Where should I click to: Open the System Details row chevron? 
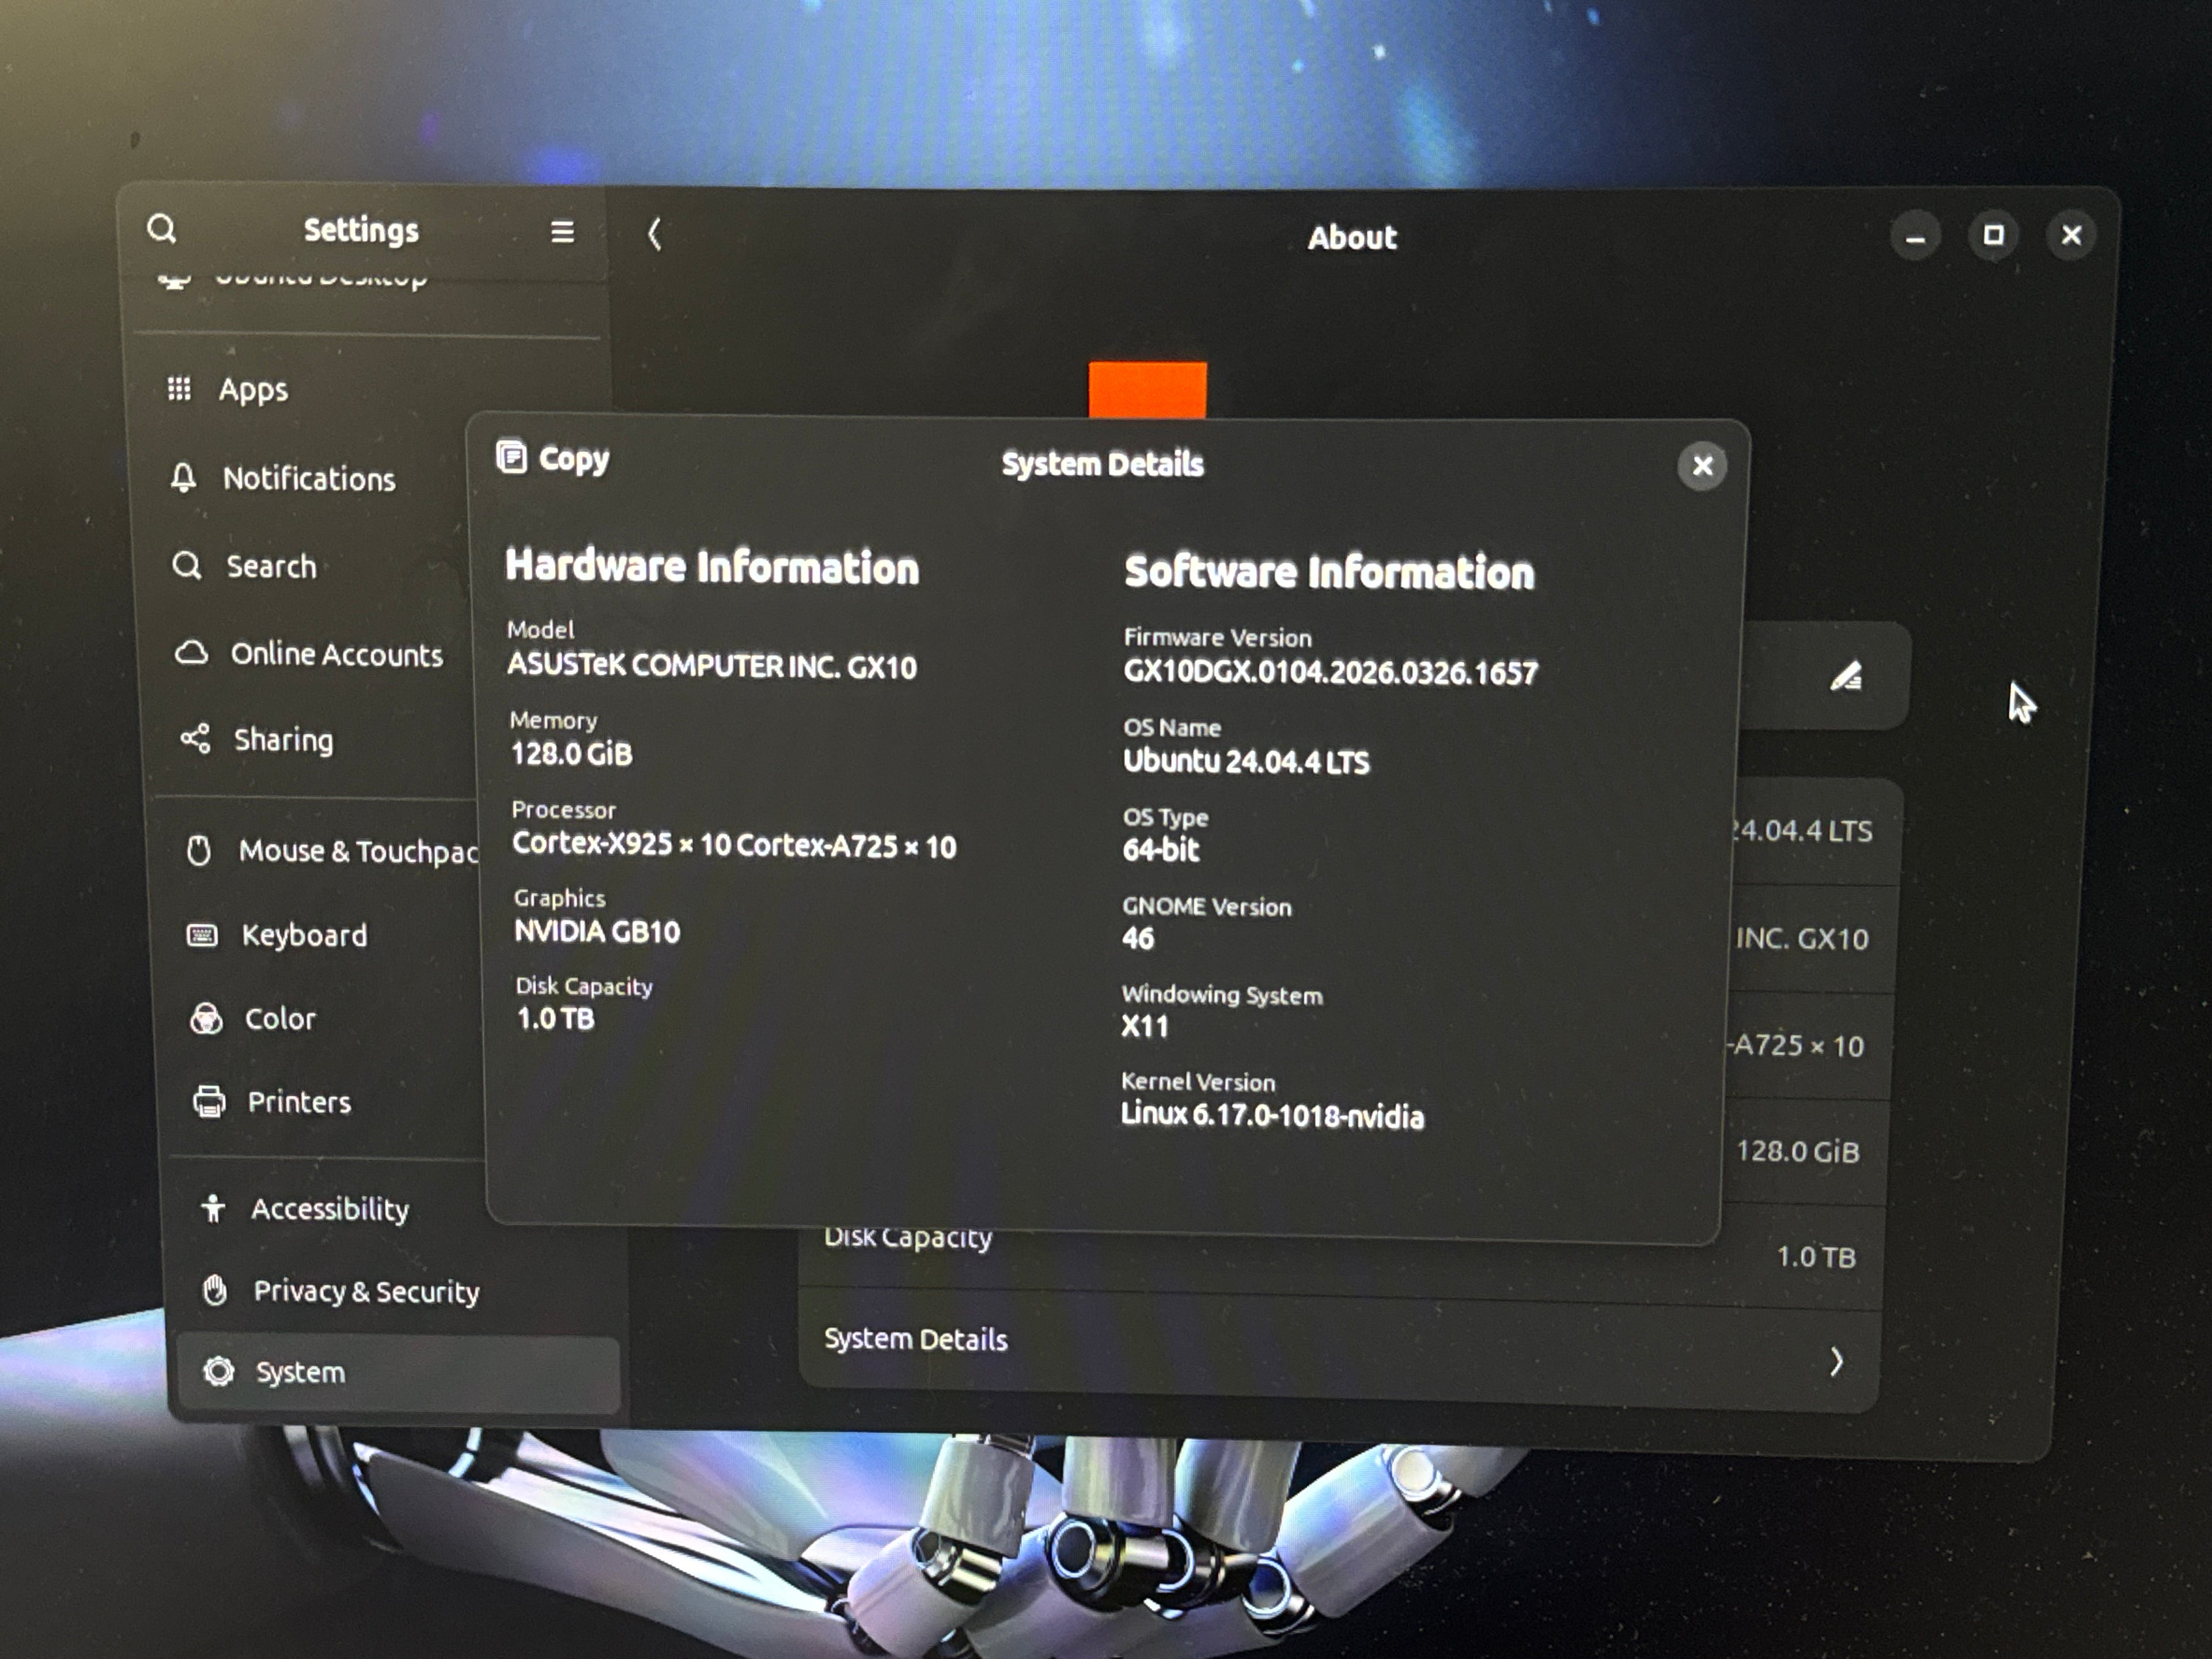tap(1836, 1361)
